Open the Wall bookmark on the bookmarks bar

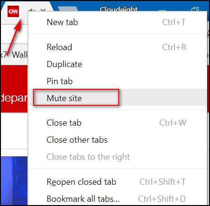click(x=20, y=55)
